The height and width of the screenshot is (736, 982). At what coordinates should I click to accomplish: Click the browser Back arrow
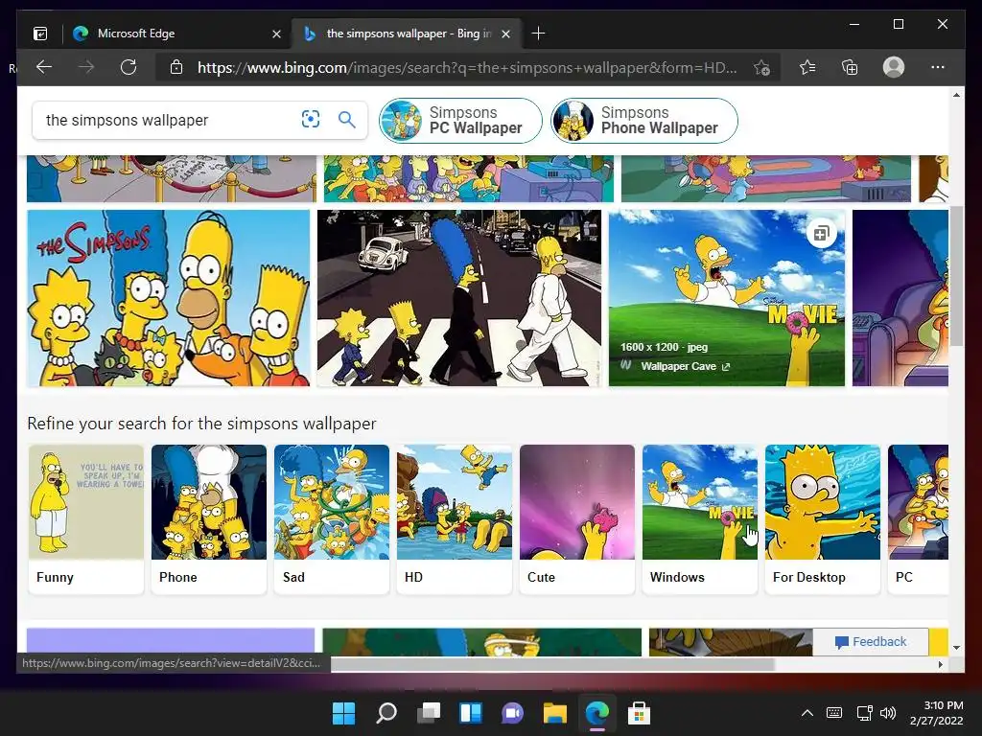pyautogui.click(x=44, y=67)
